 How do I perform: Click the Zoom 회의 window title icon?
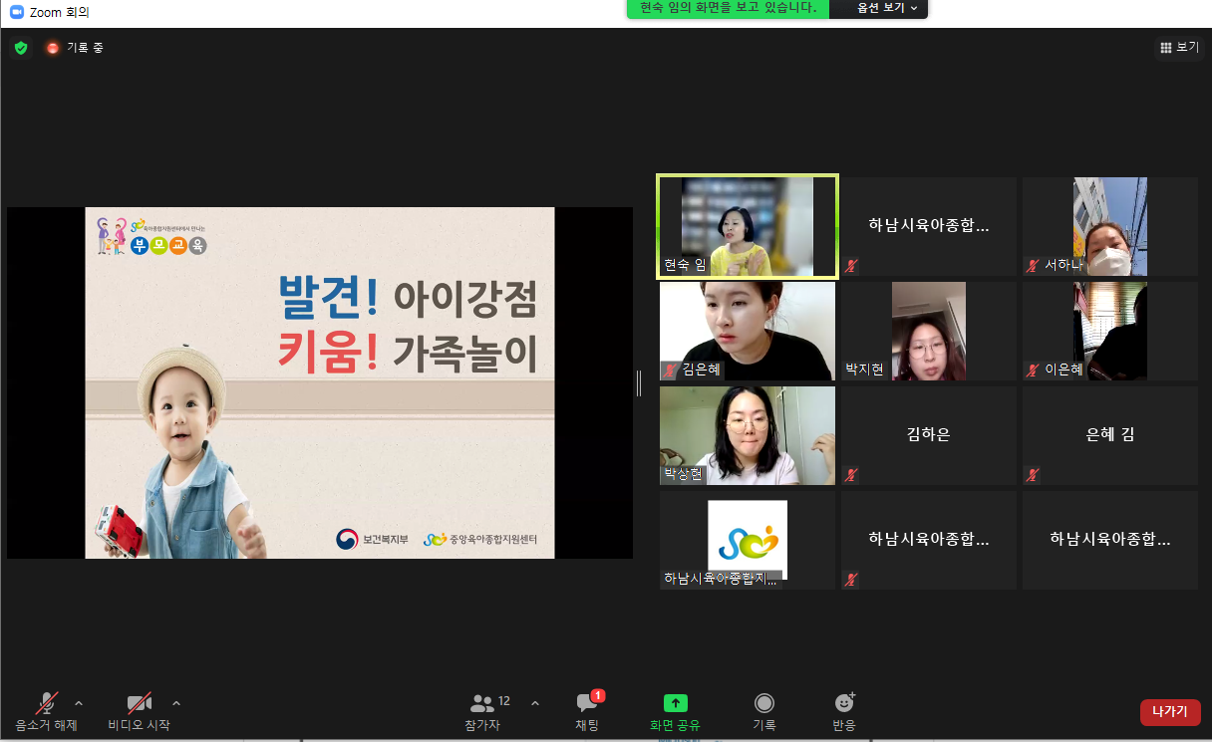[x=16, y=12]
